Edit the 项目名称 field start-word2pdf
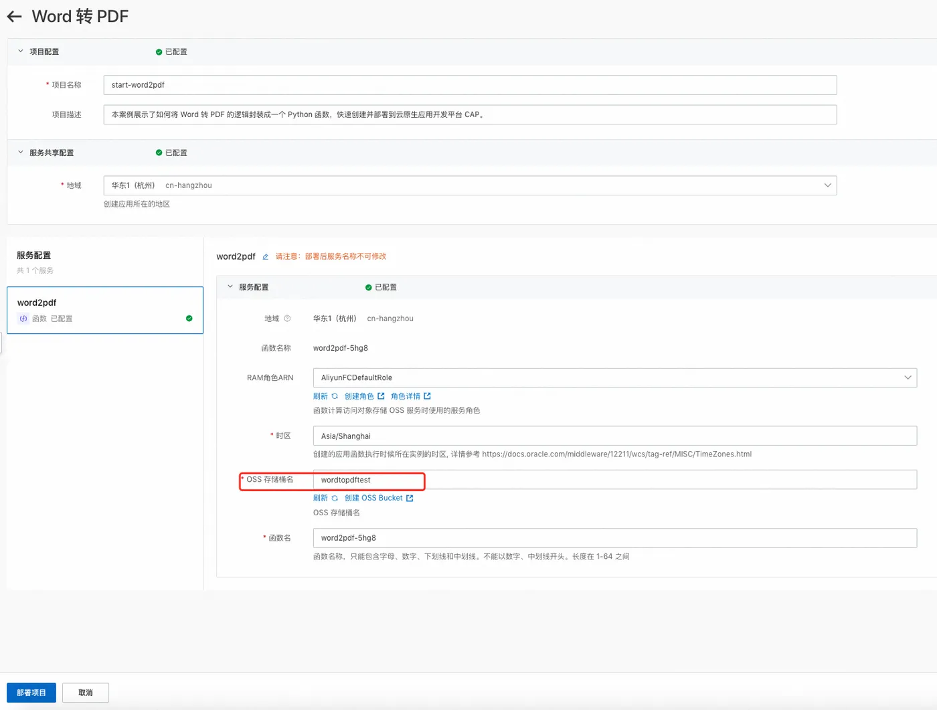The image size is (937, 710). pos(470,85)
